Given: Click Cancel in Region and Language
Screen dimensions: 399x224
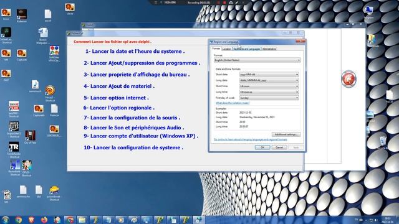Looking at the screenshot, I should pyautogui.click(x=279, y=147).
